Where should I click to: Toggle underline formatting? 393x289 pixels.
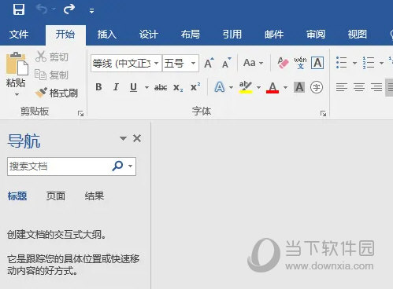click(x=133, y=87)
